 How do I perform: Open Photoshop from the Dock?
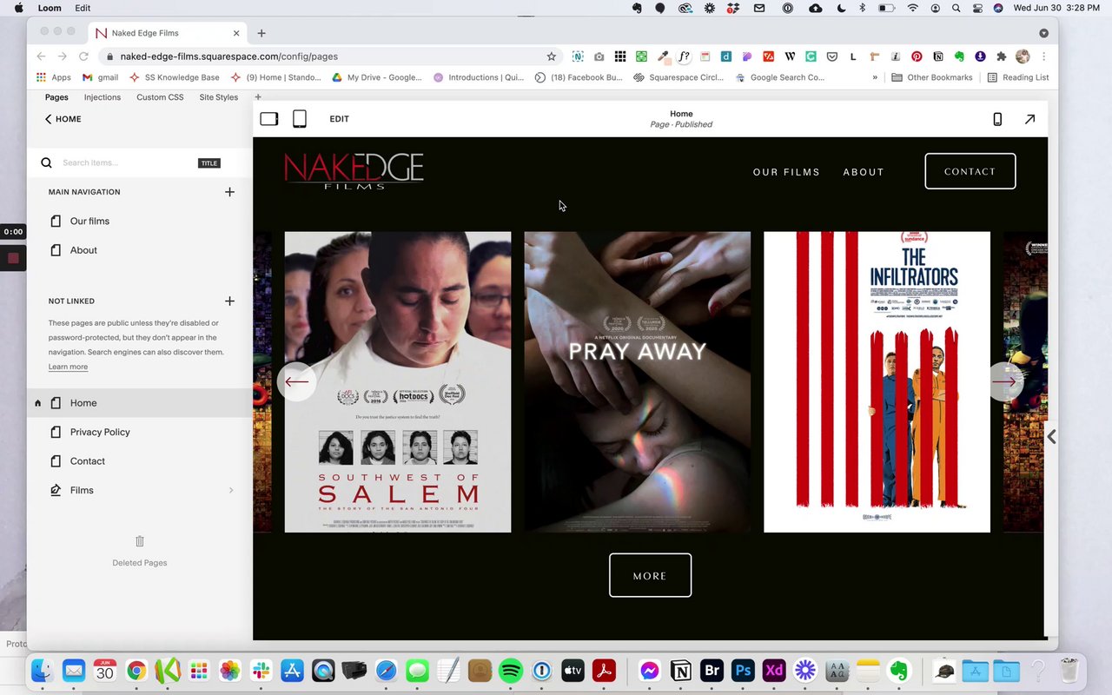pos(743,671)
